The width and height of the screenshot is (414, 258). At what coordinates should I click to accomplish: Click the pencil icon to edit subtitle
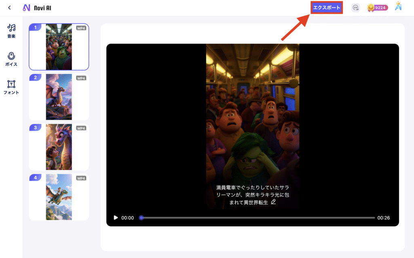click(273, 202)
